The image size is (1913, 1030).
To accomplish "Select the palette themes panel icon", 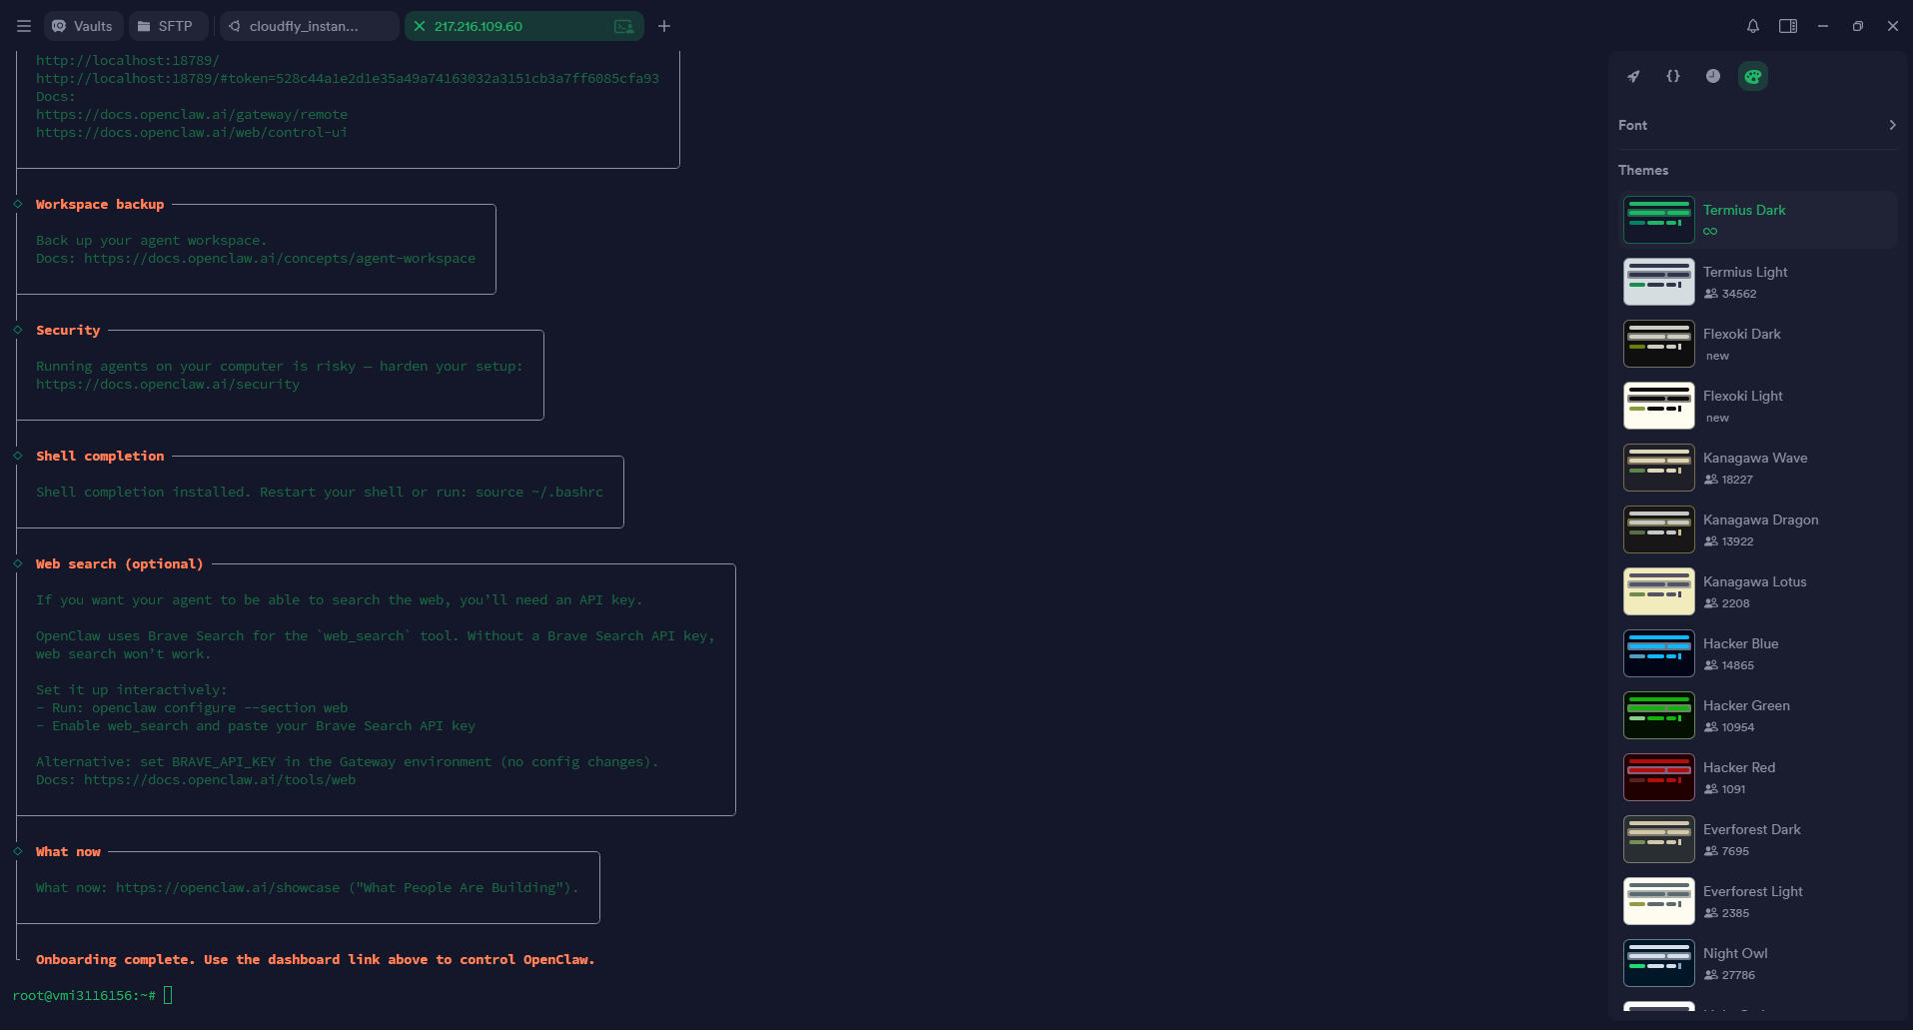I will pyautogui.click(x=1753, y=76).
